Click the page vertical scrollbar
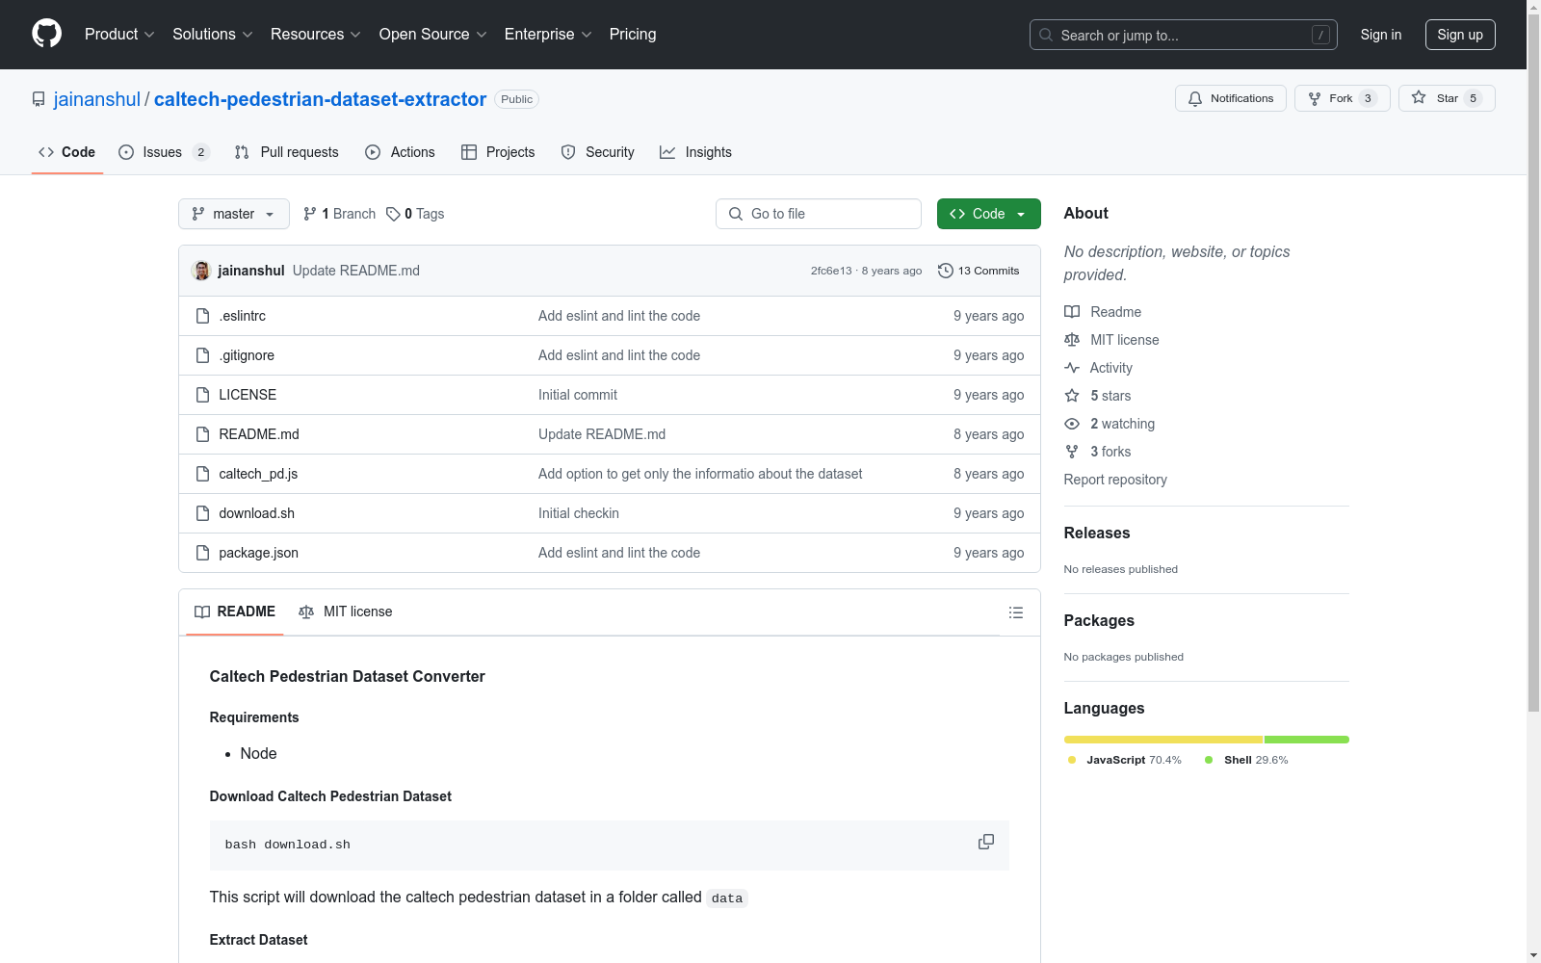This screenshot has height=963, width=1541. pos(1533,361)
